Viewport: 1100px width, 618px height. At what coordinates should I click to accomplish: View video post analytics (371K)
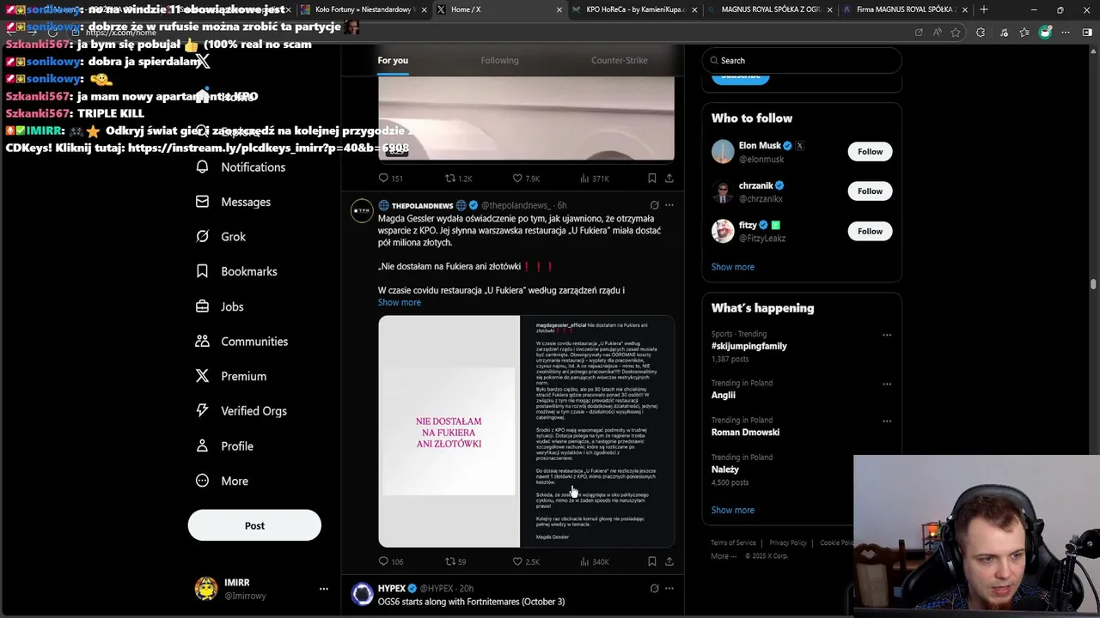tap(594, 179)
